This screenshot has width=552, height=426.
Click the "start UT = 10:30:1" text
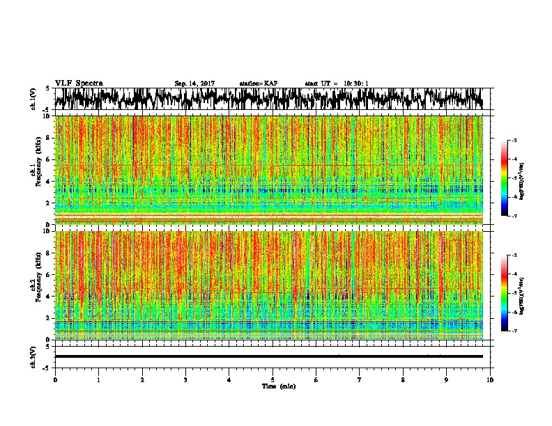(337, 84)
